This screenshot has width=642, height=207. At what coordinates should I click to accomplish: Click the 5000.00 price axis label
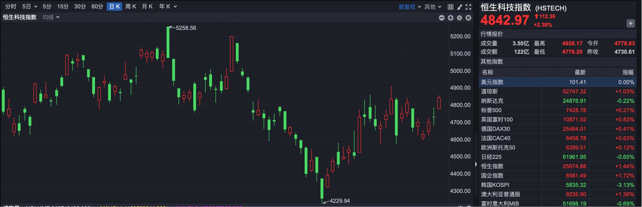coord(460,71)
